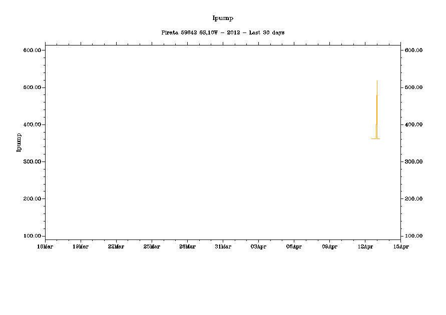Click the Pirata subtitle text
This screenshot has width=446, height=315.
coord(223,32)
